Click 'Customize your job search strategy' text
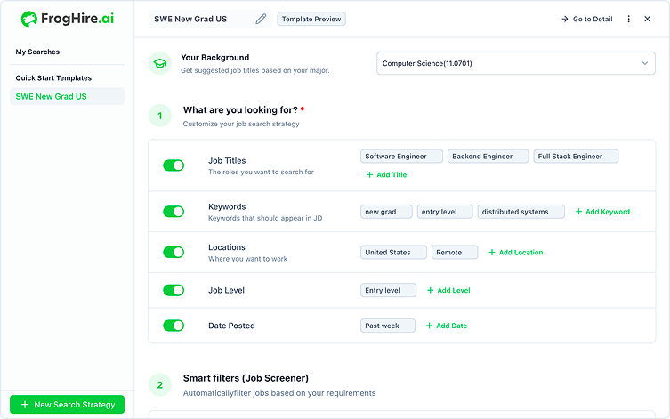 (x=241, y=124)
